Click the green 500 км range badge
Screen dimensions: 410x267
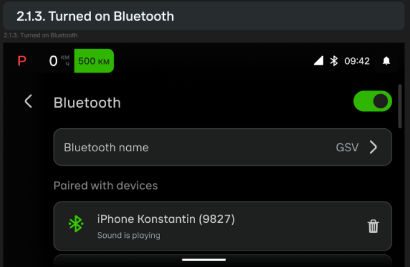point(94,61)
